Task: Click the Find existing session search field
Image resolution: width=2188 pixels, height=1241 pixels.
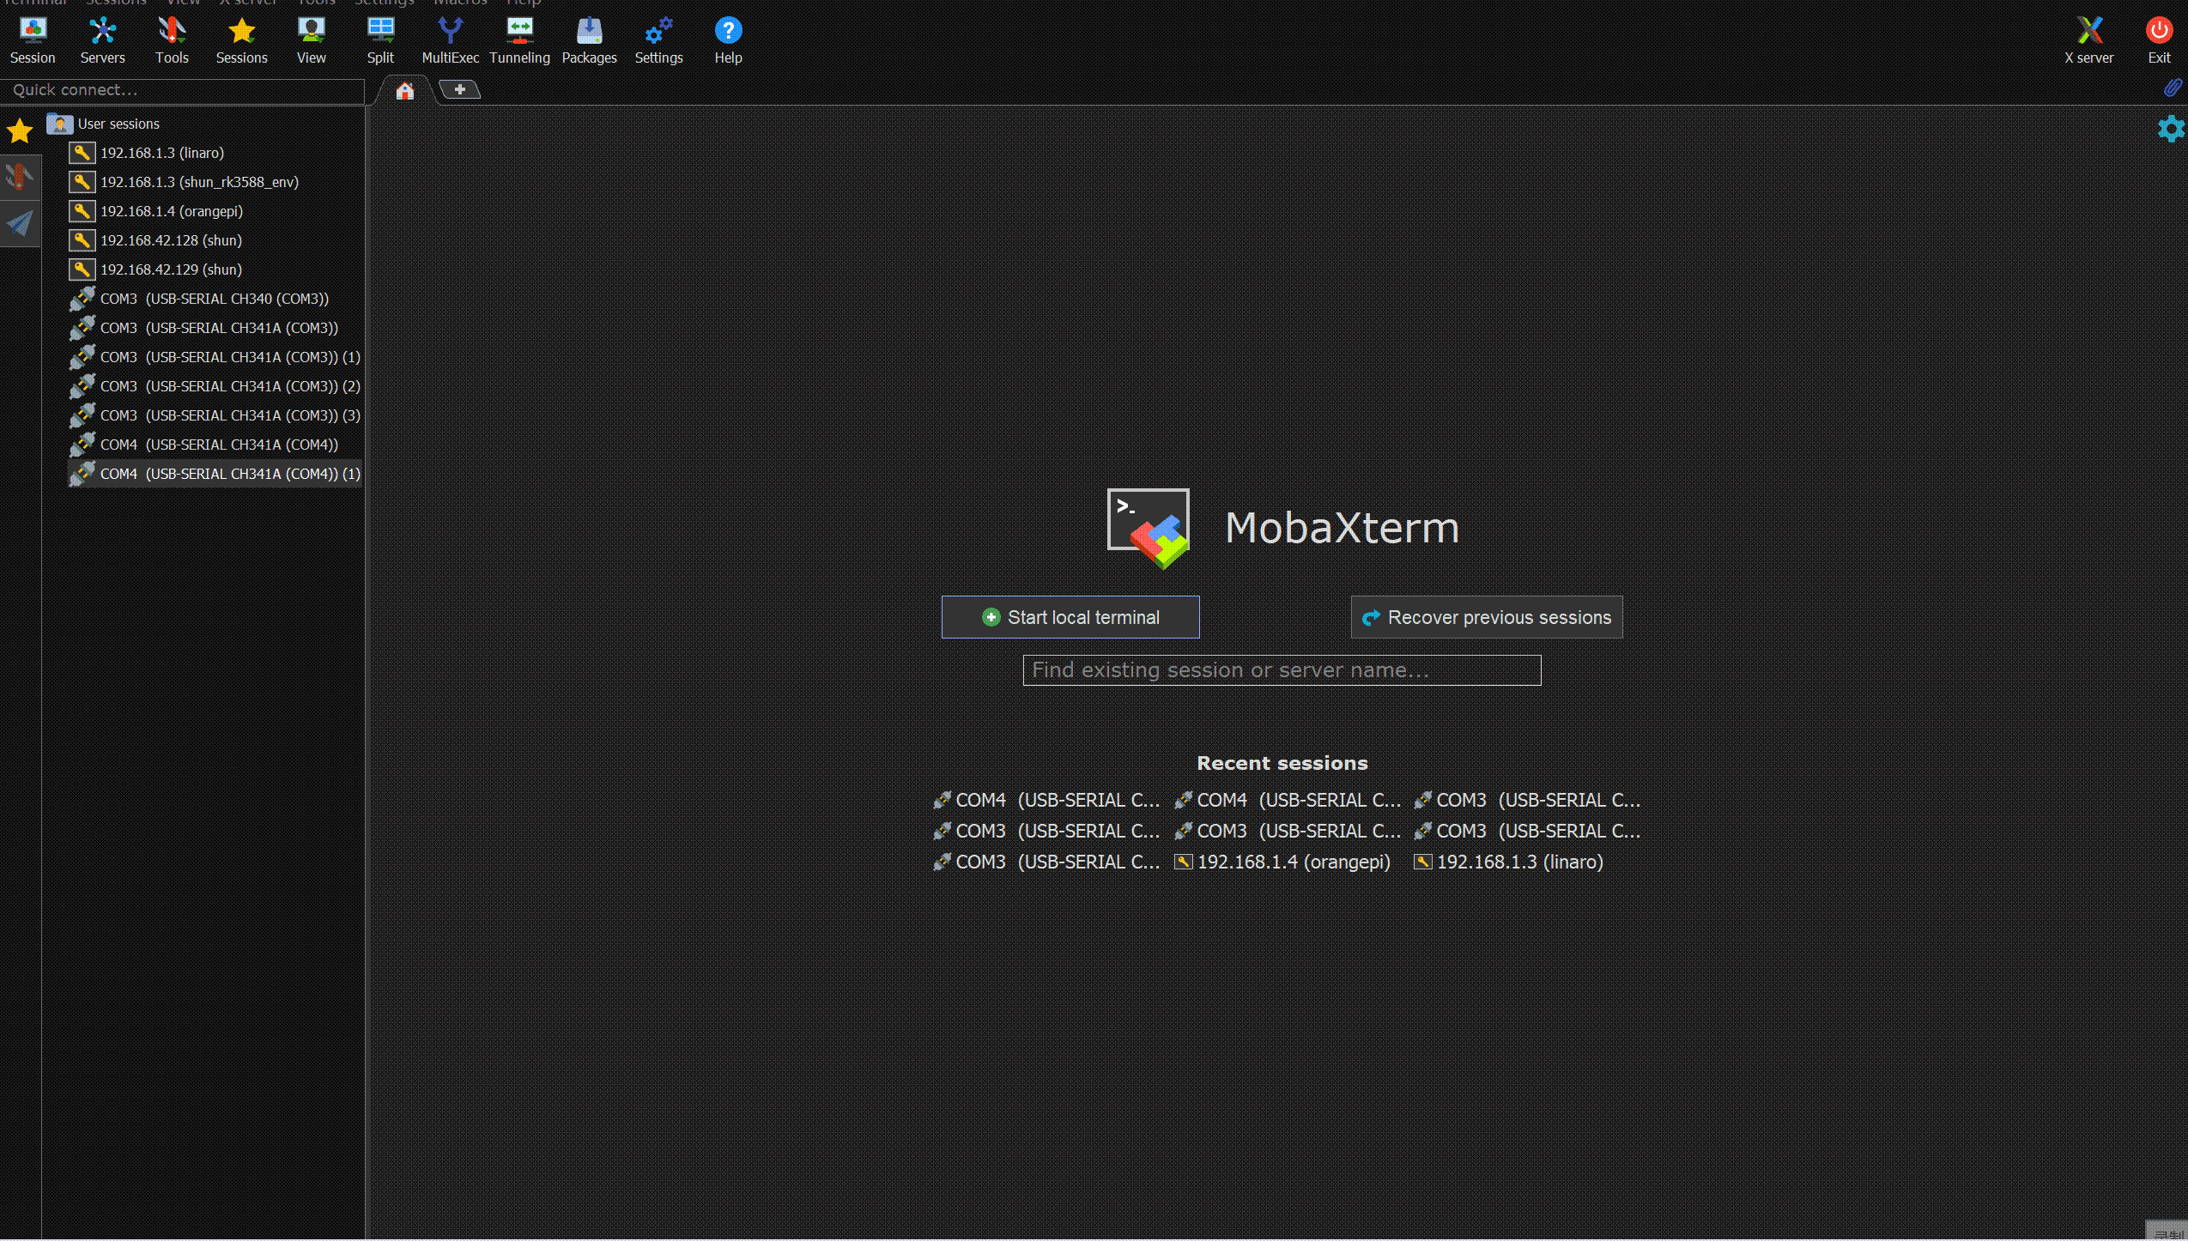Action: pyautogui.click(x=1281, y=670)
